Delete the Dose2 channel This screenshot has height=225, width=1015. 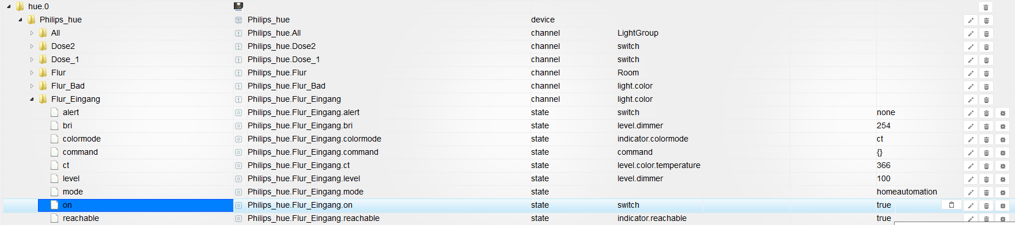coord(986,47)
